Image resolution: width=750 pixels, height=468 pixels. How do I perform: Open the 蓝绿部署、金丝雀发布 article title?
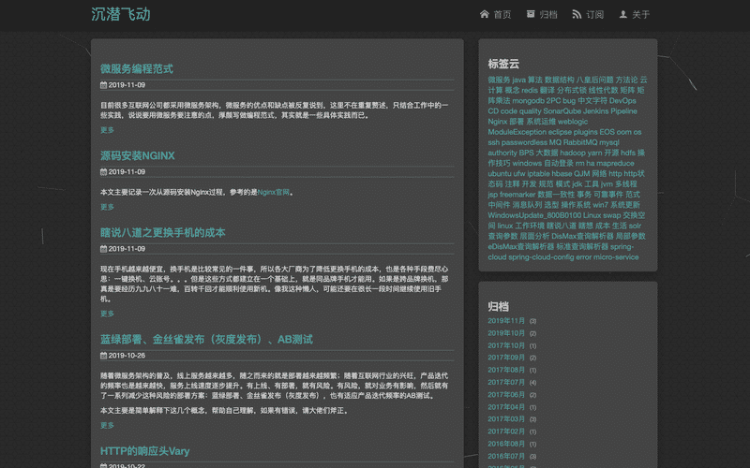coord(206,339)
